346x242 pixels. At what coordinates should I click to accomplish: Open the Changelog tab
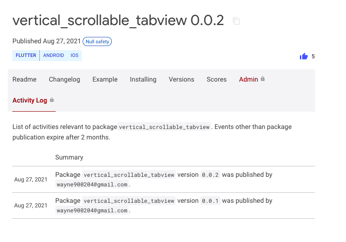(64, 79)
